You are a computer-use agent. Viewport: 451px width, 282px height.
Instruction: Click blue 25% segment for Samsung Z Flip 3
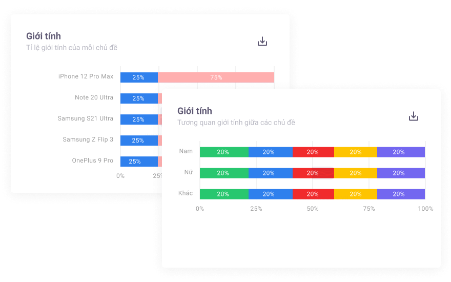point(139,140)
